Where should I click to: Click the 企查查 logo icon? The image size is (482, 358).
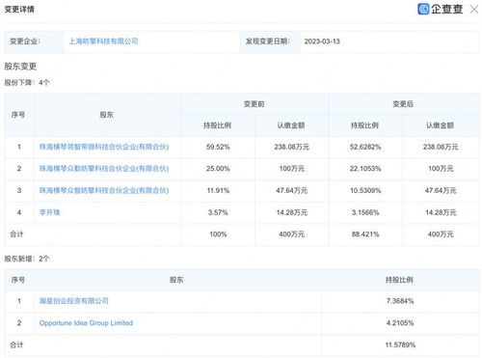point(423,9)
